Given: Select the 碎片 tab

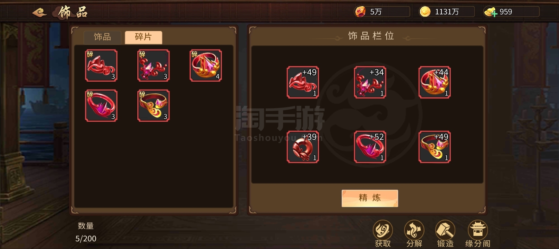Looking at the screenshot, I should [x=144, y=37].
